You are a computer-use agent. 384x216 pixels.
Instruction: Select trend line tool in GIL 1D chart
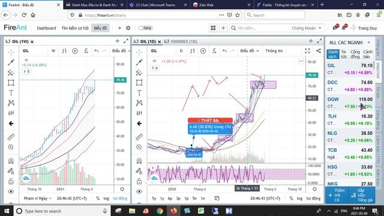(x=139, y=62)
